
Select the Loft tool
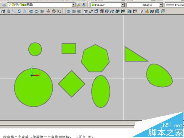pos(25,11)
